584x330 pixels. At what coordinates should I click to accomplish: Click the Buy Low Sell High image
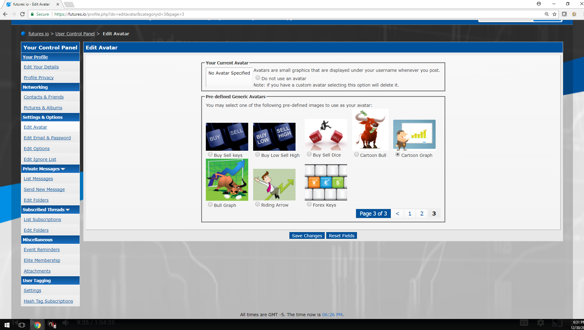coord(274,137)
